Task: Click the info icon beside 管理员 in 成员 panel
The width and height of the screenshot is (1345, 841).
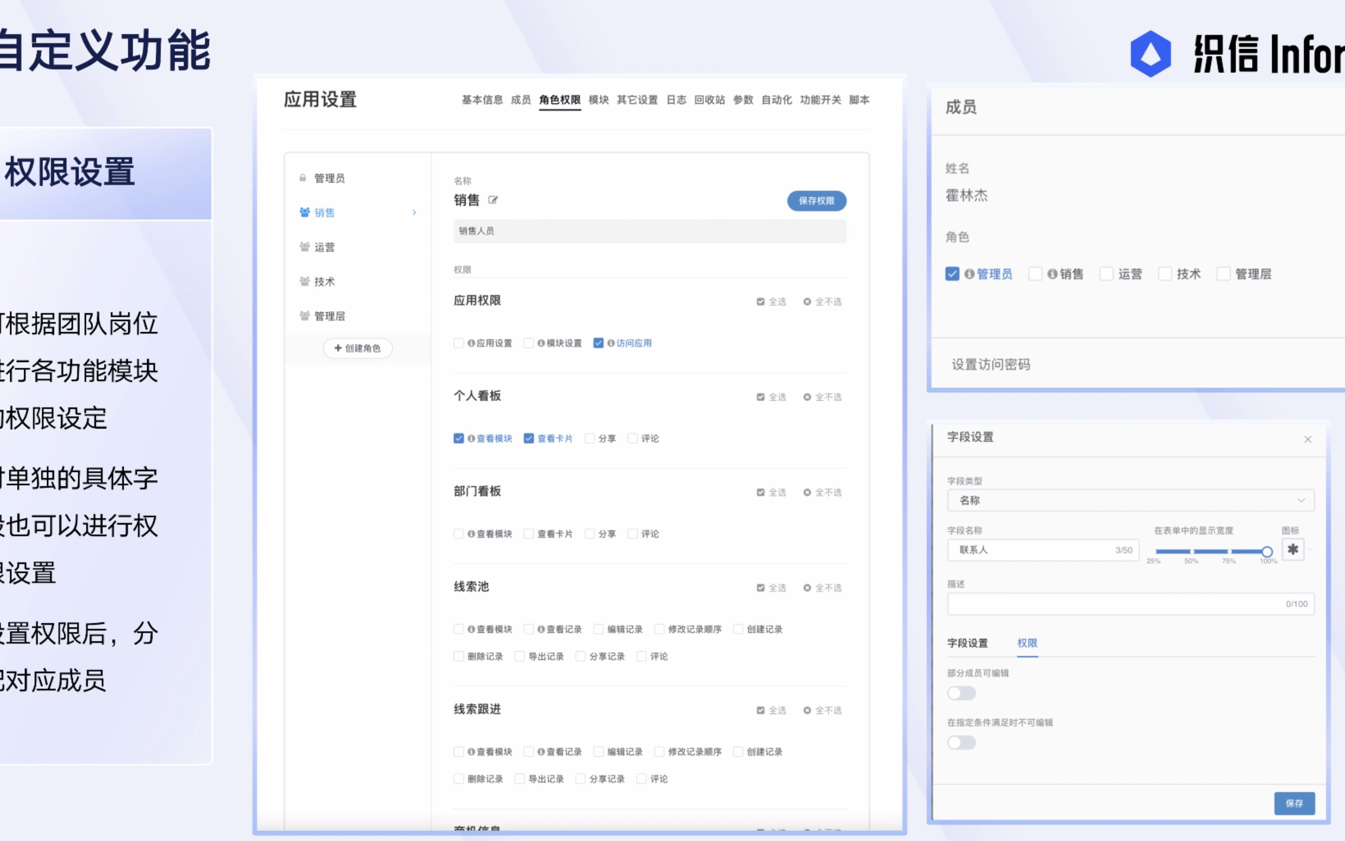Action: click(x=969, y=274)
